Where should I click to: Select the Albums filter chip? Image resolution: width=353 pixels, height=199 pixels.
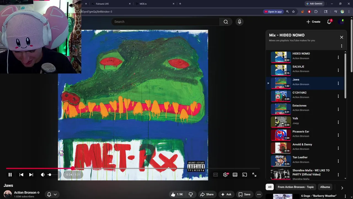(325, 187)
